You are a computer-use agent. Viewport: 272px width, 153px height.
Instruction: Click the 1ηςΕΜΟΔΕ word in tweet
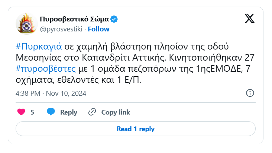(217, 69)
